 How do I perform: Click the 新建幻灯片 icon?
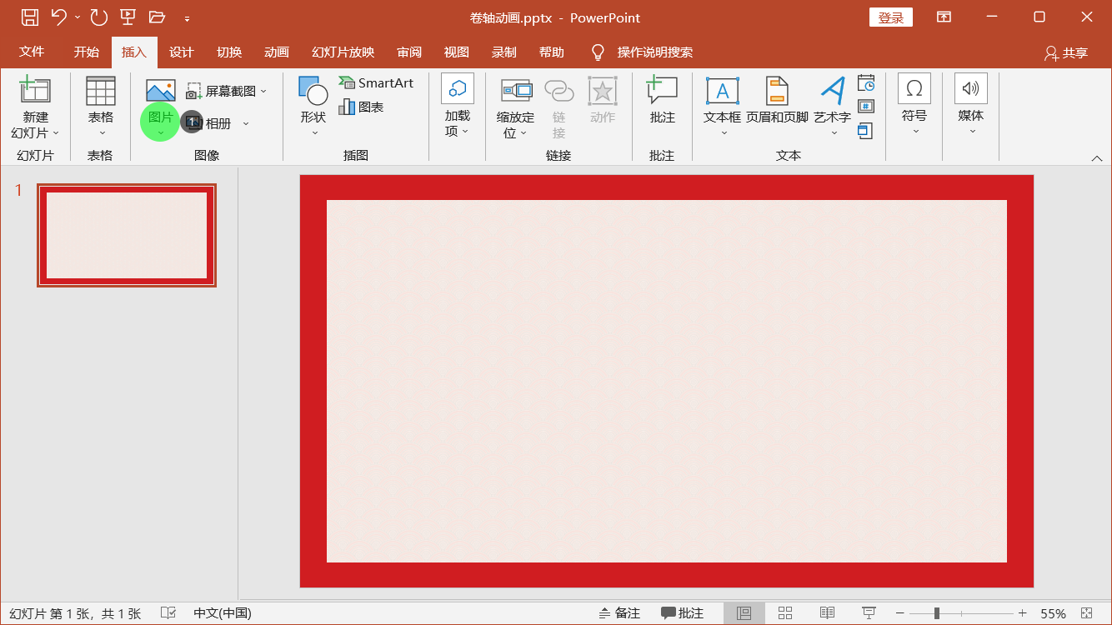coord(35,90)
